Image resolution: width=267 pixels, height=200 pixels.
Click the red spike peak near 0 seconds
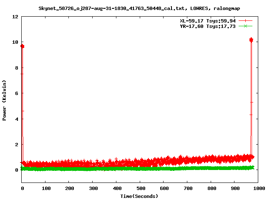pyautogui.click(x=22, y=46)
